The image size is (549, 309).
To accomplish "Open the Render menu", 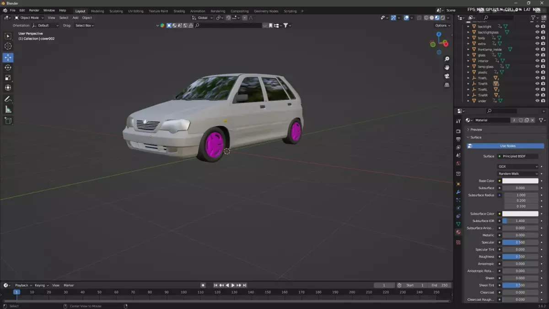I will click(x=34, y=10).
